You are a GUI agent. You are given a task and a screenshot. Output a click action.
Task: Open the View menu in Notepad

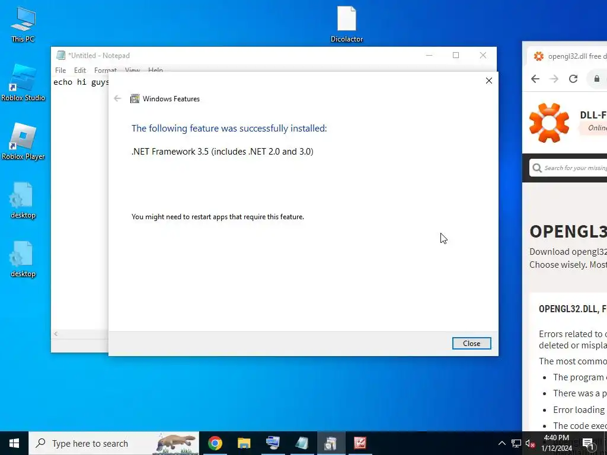click(132, 70)
